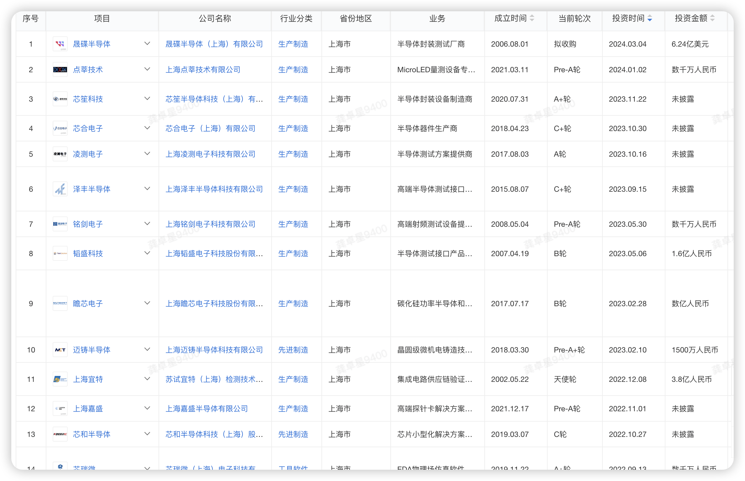
Task: Click the 项目 column header
Action: 102,18
